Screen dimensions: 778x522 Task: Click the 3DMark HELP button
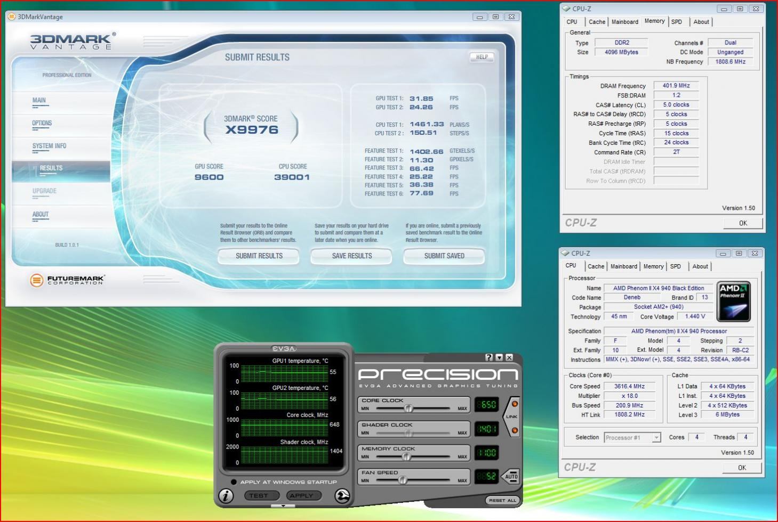(x=482, y=57)
